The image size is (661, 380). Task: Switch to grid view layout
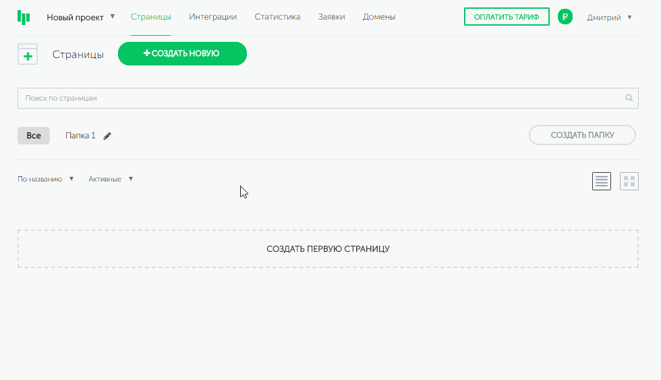pyautogui.click(x=629, y=181)
